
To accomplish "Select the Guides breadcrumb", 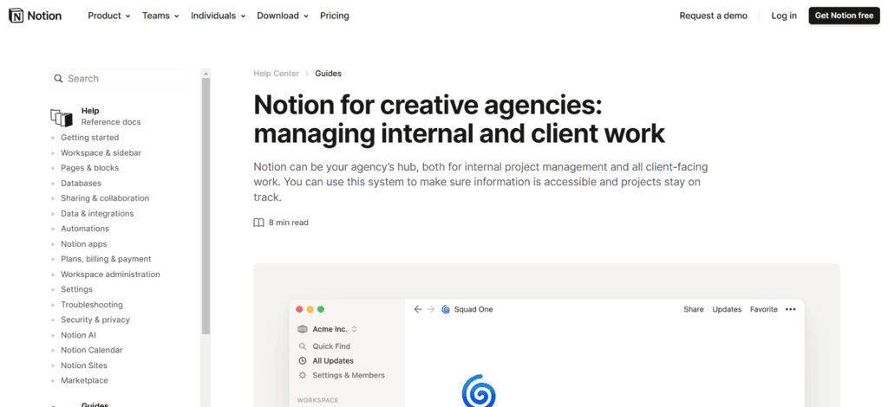I will [328, 74].
